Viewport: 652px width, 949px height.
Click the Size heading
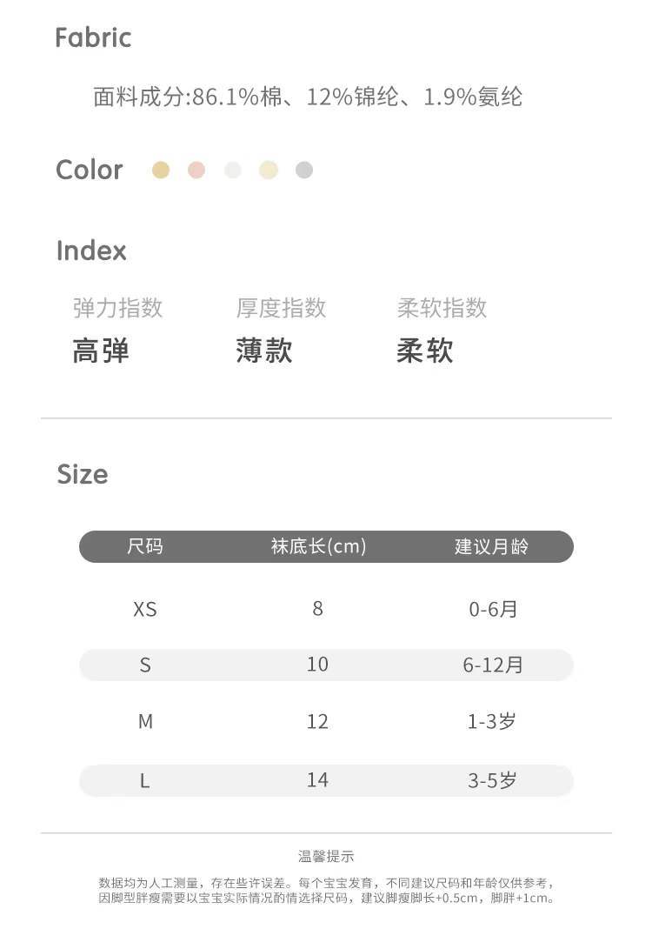point(83,474)
